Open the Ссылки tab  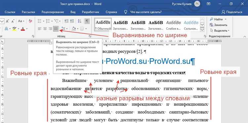tap(10, 12)
